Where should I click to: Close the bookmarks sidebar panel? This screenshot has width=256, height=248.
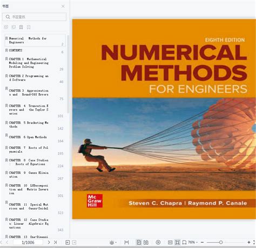pos(63,6)
